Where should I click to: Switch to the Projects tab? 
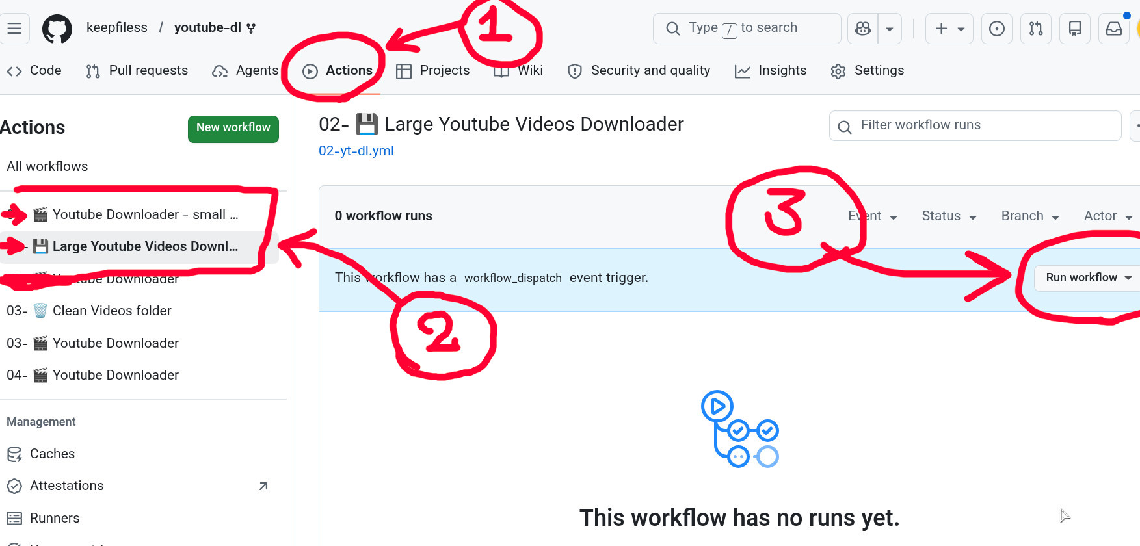(432, 70)
